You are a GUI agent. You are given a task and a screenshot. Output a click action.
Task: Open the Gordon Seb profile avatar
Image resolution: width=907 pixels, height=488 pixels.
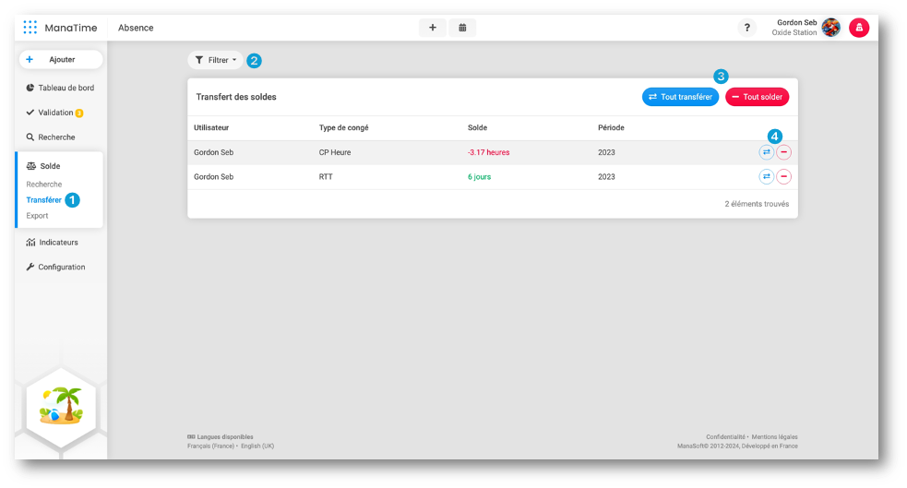point(830,28)
